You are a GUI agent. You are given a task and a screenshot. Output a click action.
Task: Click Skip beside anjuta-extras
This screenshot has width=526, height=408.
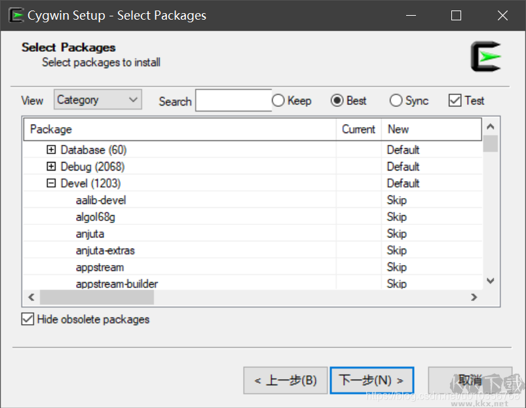pos(396,250)
